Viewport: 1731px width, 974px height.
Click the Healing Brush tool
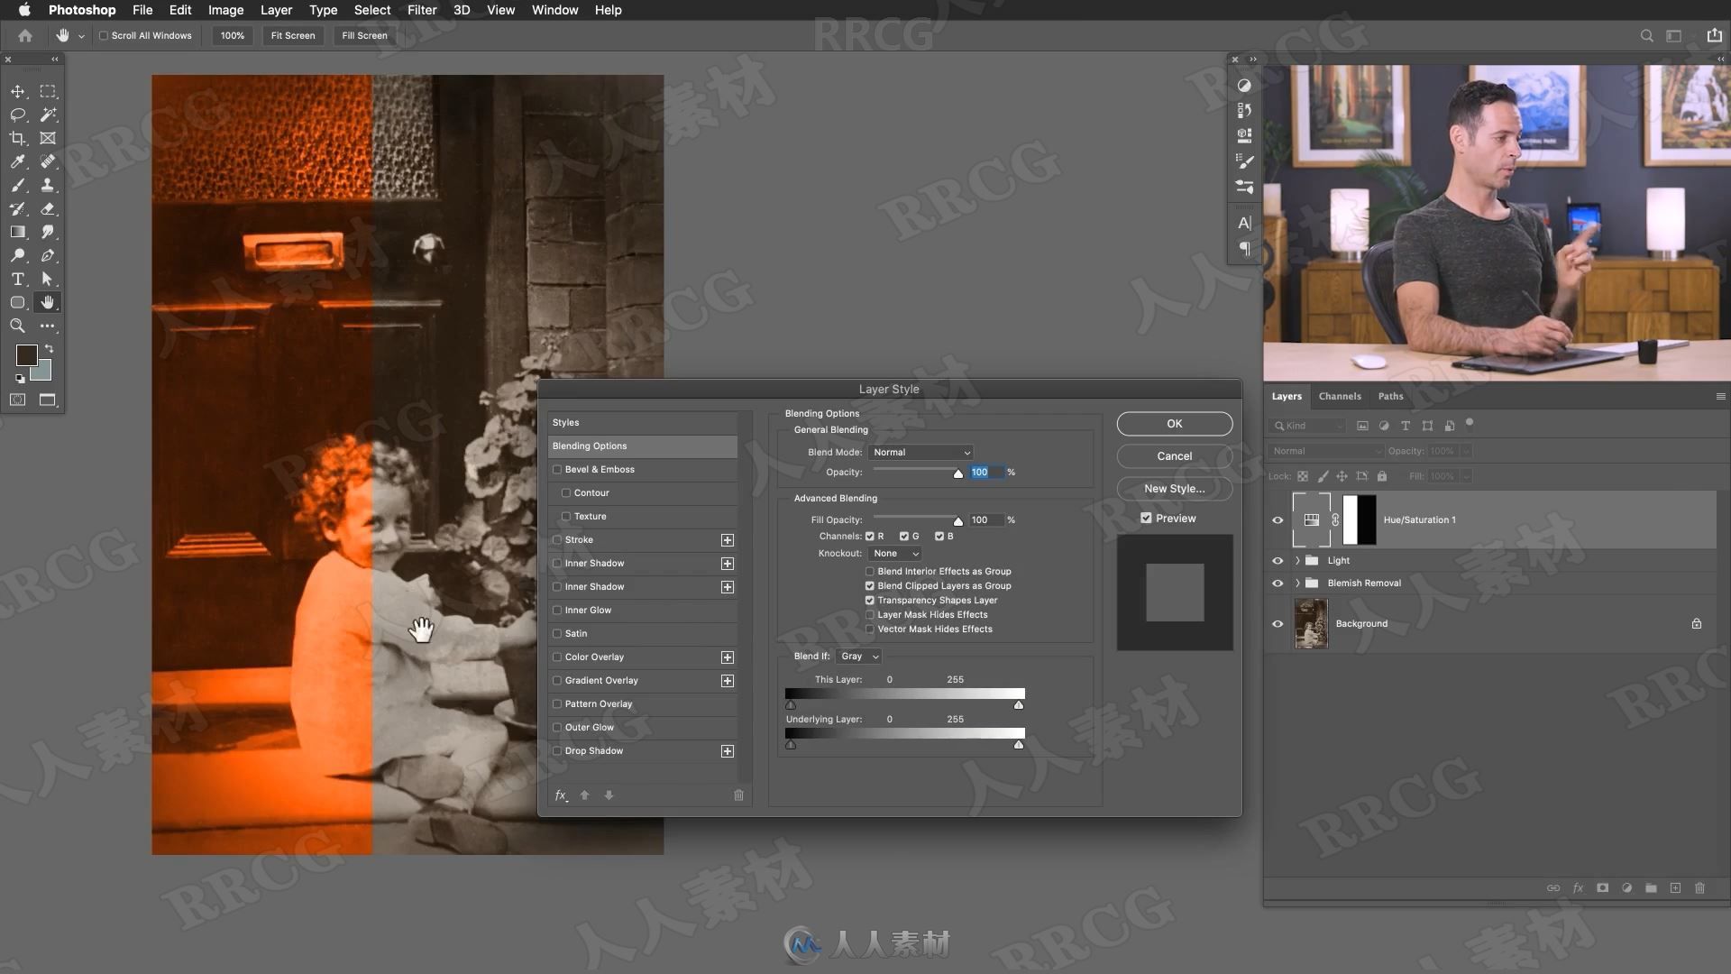pos(48,161)
